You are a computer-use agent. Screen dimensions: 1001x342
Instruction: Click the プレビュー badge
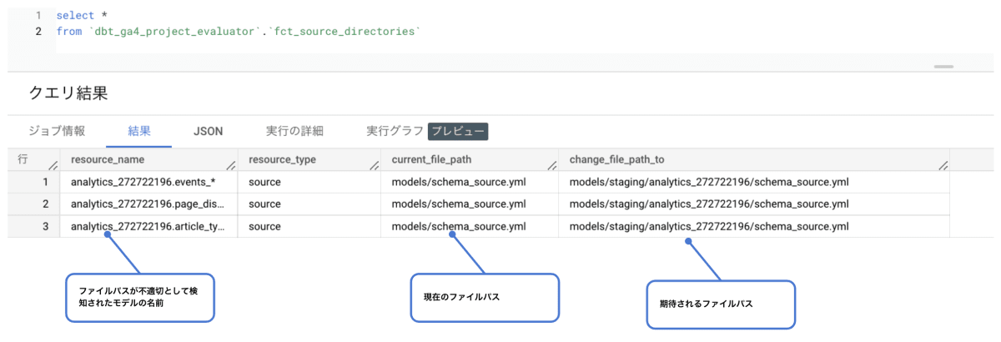(x=458, y=131)
